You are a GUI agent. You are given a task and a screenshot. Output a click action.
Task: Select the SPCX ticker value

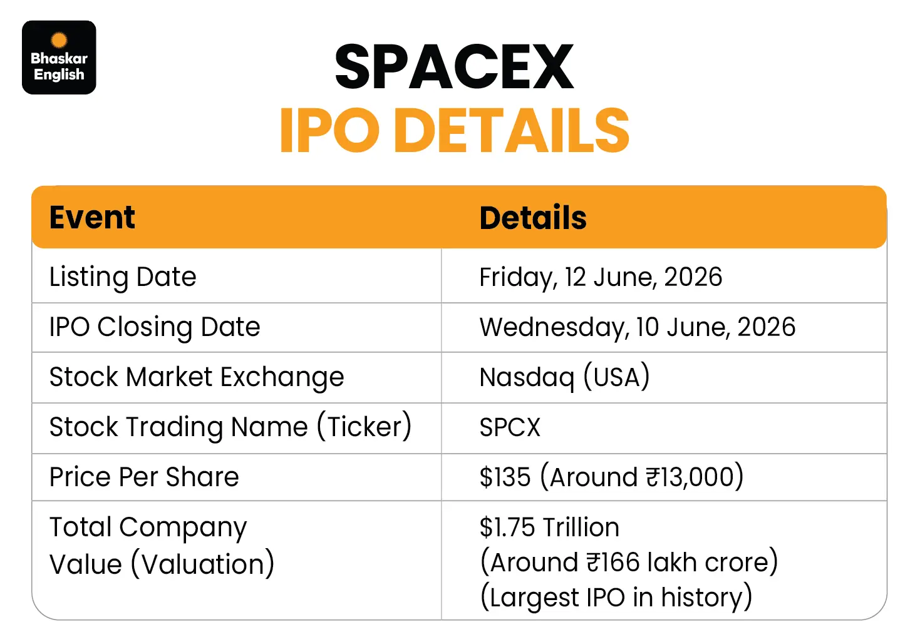coord(510,427)
